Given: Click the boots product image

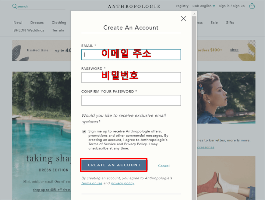Looking at the screenshot, I should [x=226, y=178].
